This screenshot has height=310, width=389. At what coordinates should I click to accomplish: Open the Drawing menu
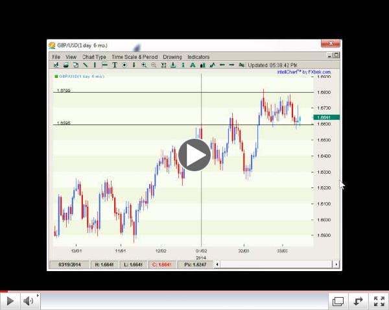[x=172, y=57]
